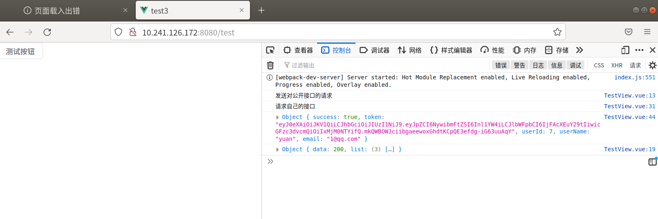Click the element picker icon in devtools
Screen dimensions: 658x219
point(270,50)
